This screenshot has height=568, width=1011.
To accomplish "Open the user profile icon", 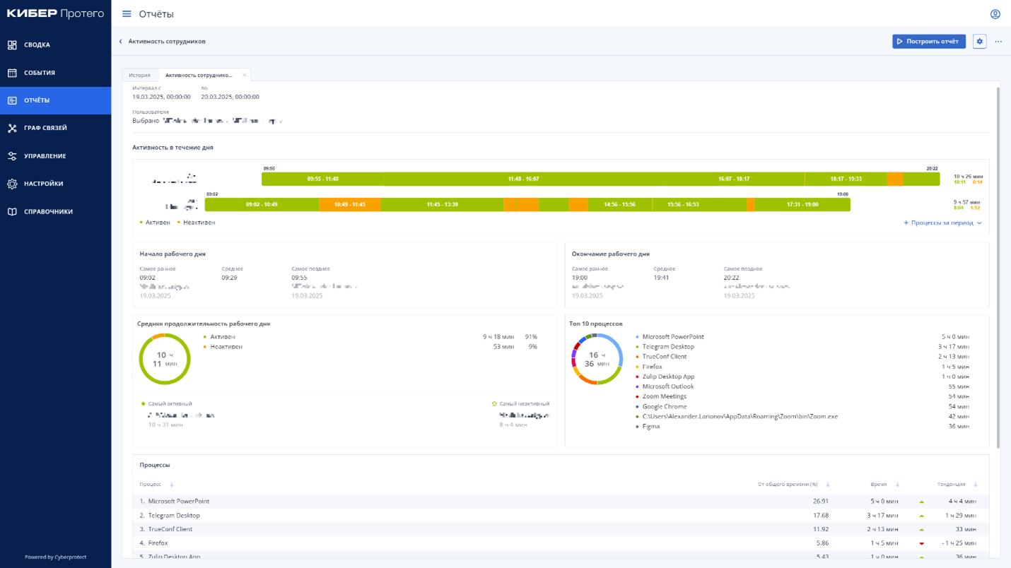I will click(995, 14).
